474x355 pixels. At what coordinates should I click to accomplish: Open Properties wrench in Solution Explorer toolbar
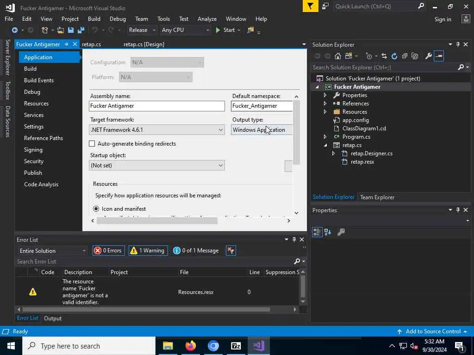(428, 56)
